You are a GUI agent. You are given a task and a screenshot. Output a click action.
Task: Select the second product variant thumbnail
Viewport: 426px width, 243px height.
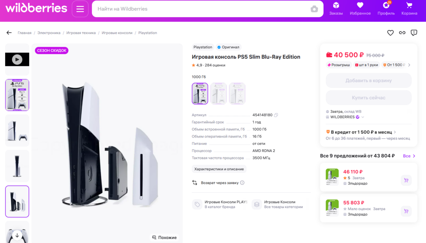click(x=218, y=93)
